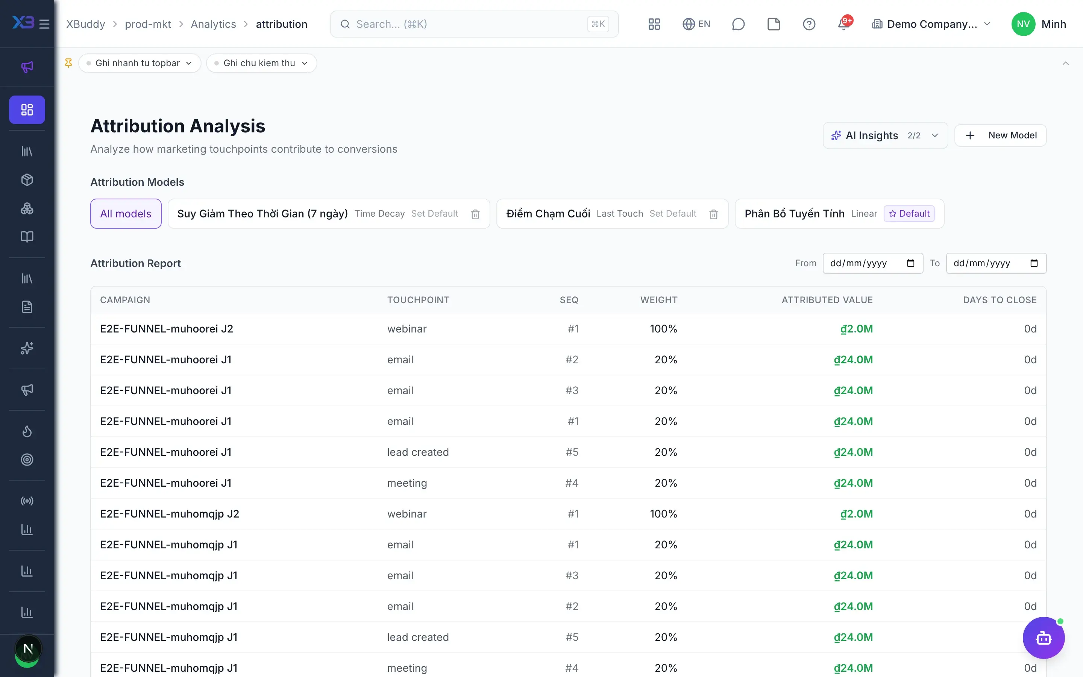Open the EN language selector
This screenshot has width=1083, height=677.
click(696, 24)
